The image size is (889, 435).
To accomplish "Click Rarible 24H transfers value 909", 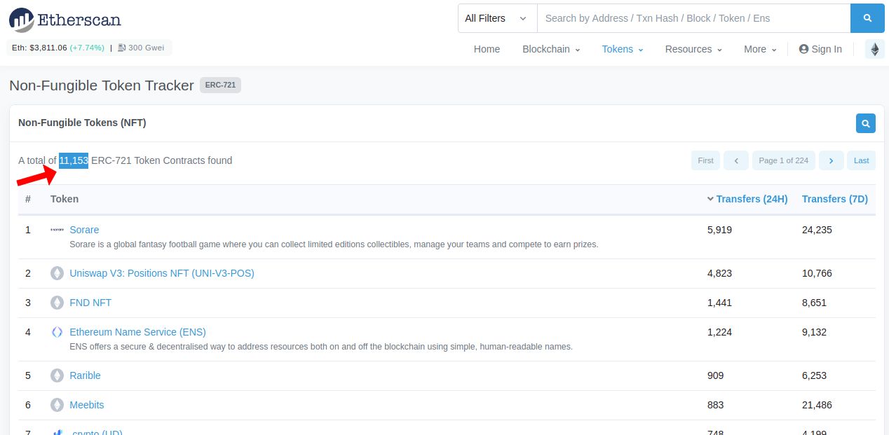I will coord(715,375).
